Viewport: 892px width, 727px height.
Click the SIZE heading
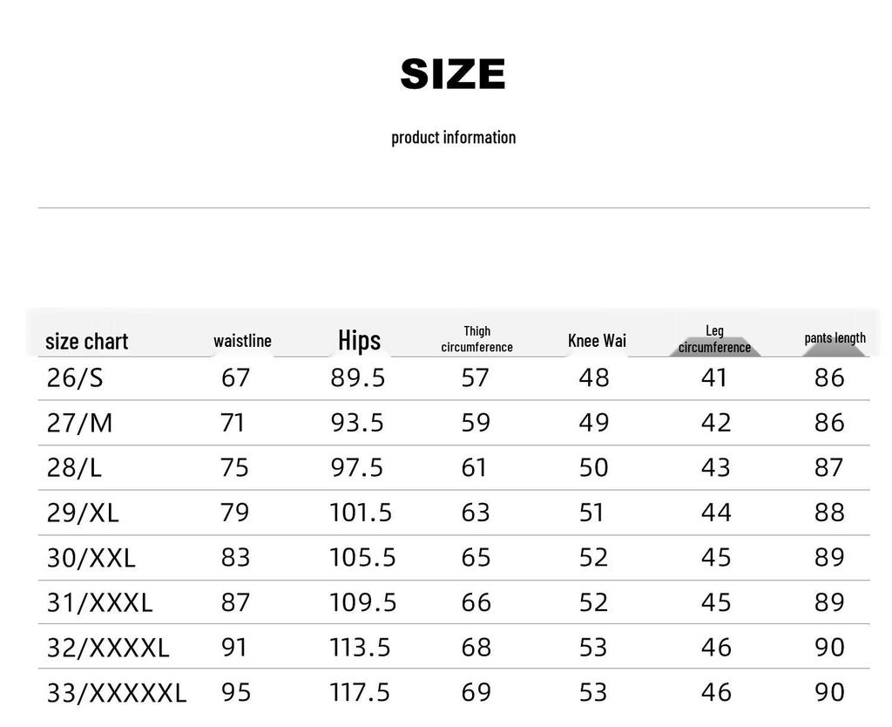coord(453,74)
